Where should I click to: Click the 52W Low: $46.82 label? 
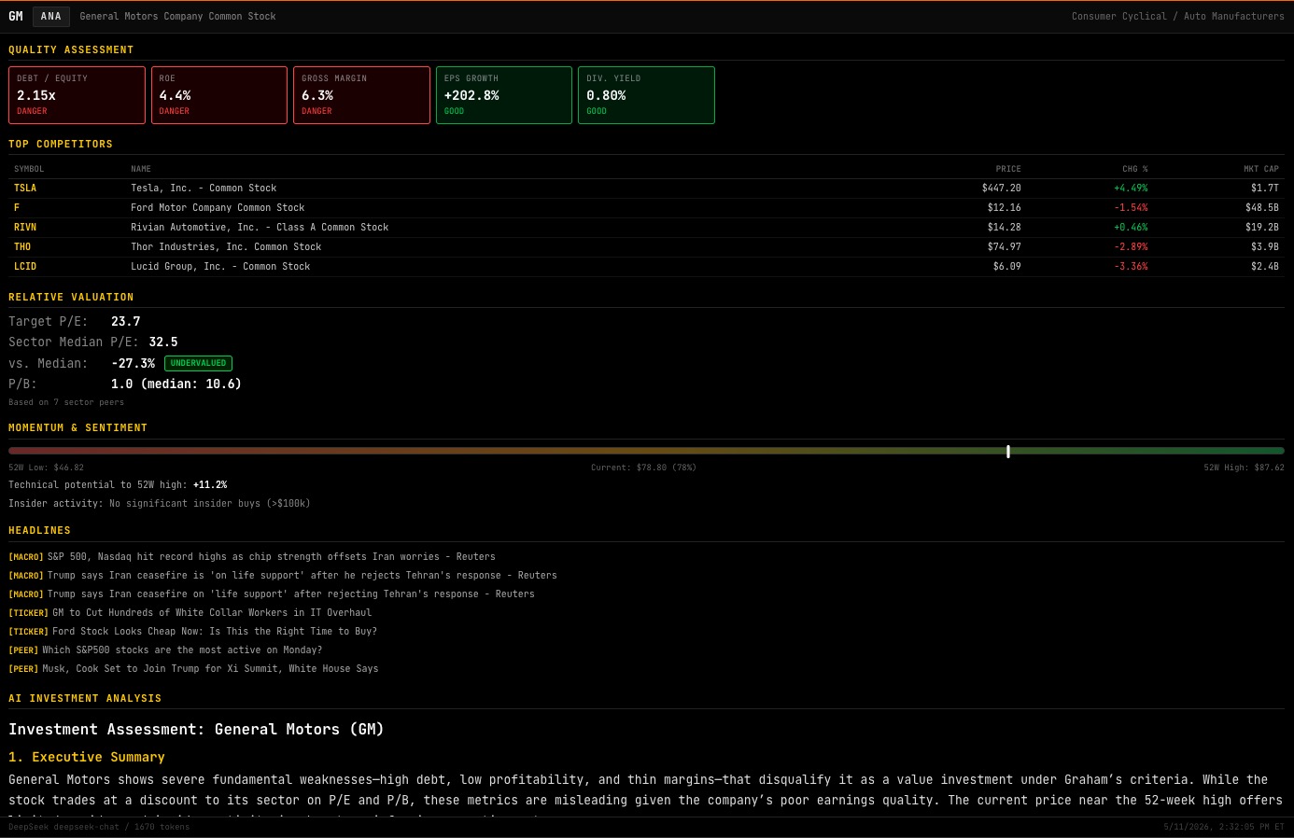pos(46,468)
